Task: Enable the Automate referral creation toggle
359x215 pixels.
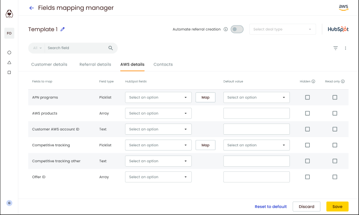Action: (x=237, y=29)
